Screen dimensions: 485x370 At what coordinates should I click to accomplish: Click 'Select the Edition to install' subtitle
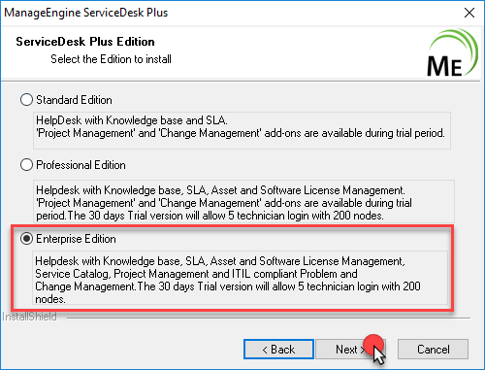click(x=111, y=59)
